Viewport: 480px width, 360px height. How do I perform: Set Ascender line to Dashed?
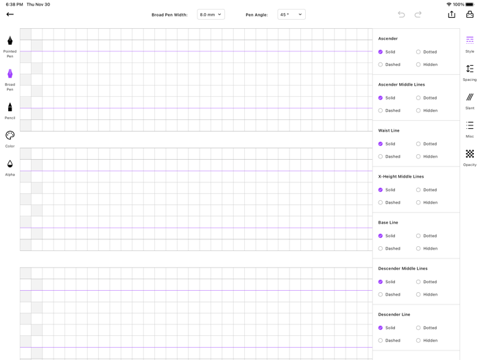[389, 64]
